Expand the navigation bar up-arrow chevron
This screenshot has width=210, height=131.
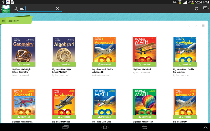[206, 128]
